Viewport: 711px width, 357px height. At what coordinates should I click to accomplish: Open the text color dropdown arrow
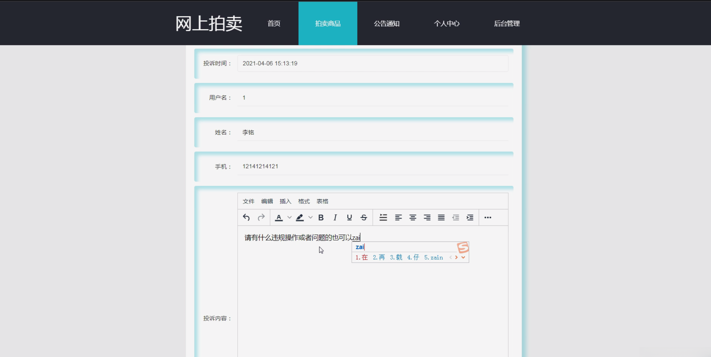[x=289, y=218]
